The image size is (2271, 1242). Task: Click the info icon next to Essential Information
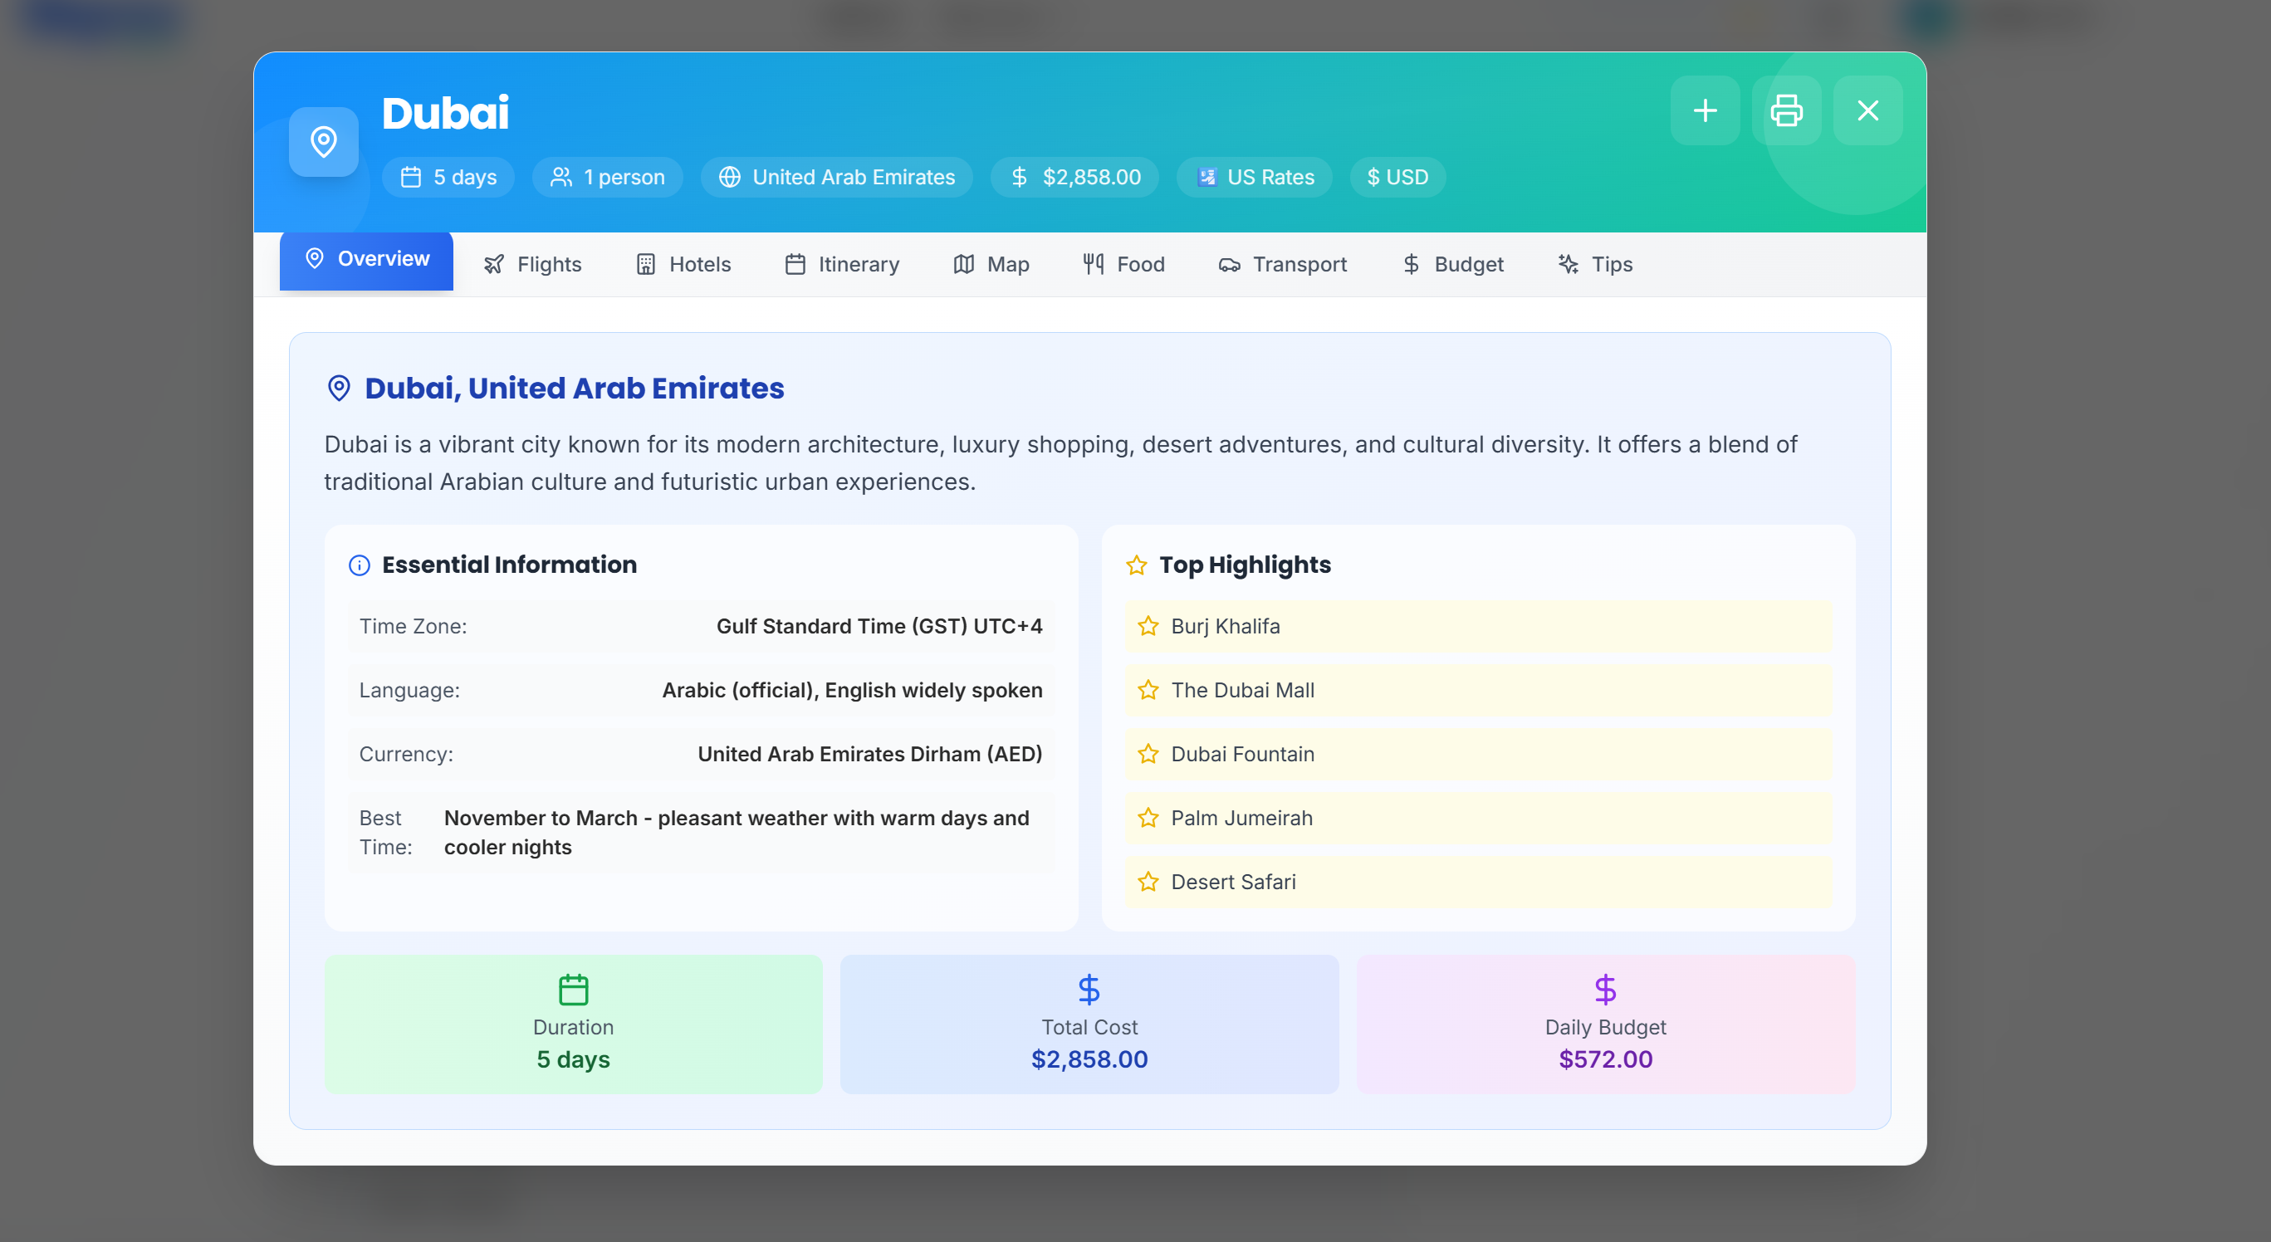[x=359, y=565]
